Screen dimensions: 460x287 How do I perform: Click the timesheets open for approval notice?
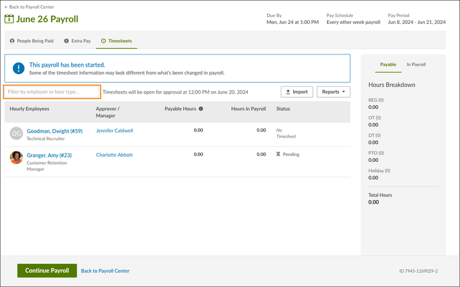coord(175,92)
